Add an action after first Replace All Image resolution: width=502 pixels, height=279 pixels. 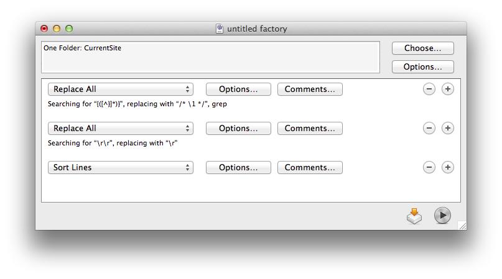coord(447,89)
